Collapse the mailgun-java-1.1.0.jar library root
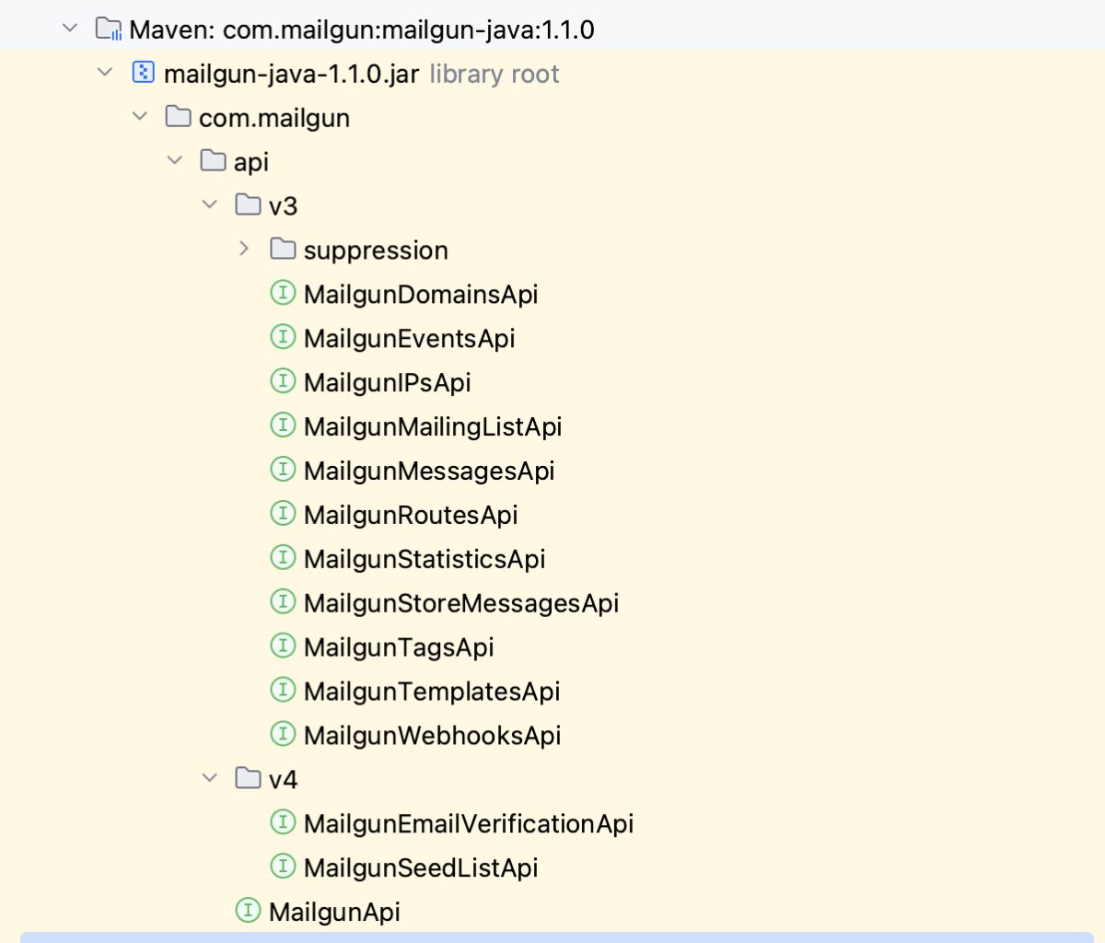 (x=105, y=72)
